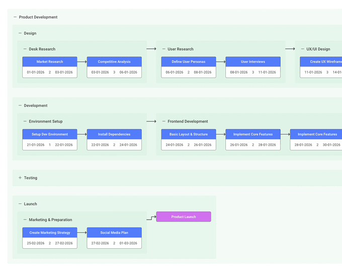Collapse the Product Development group
This screenshot has height=272, width=342.
point(15,17)
